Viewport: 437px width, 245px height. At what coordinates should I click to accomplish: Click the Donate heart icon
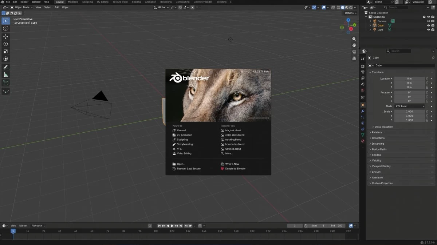click(222, 169)
